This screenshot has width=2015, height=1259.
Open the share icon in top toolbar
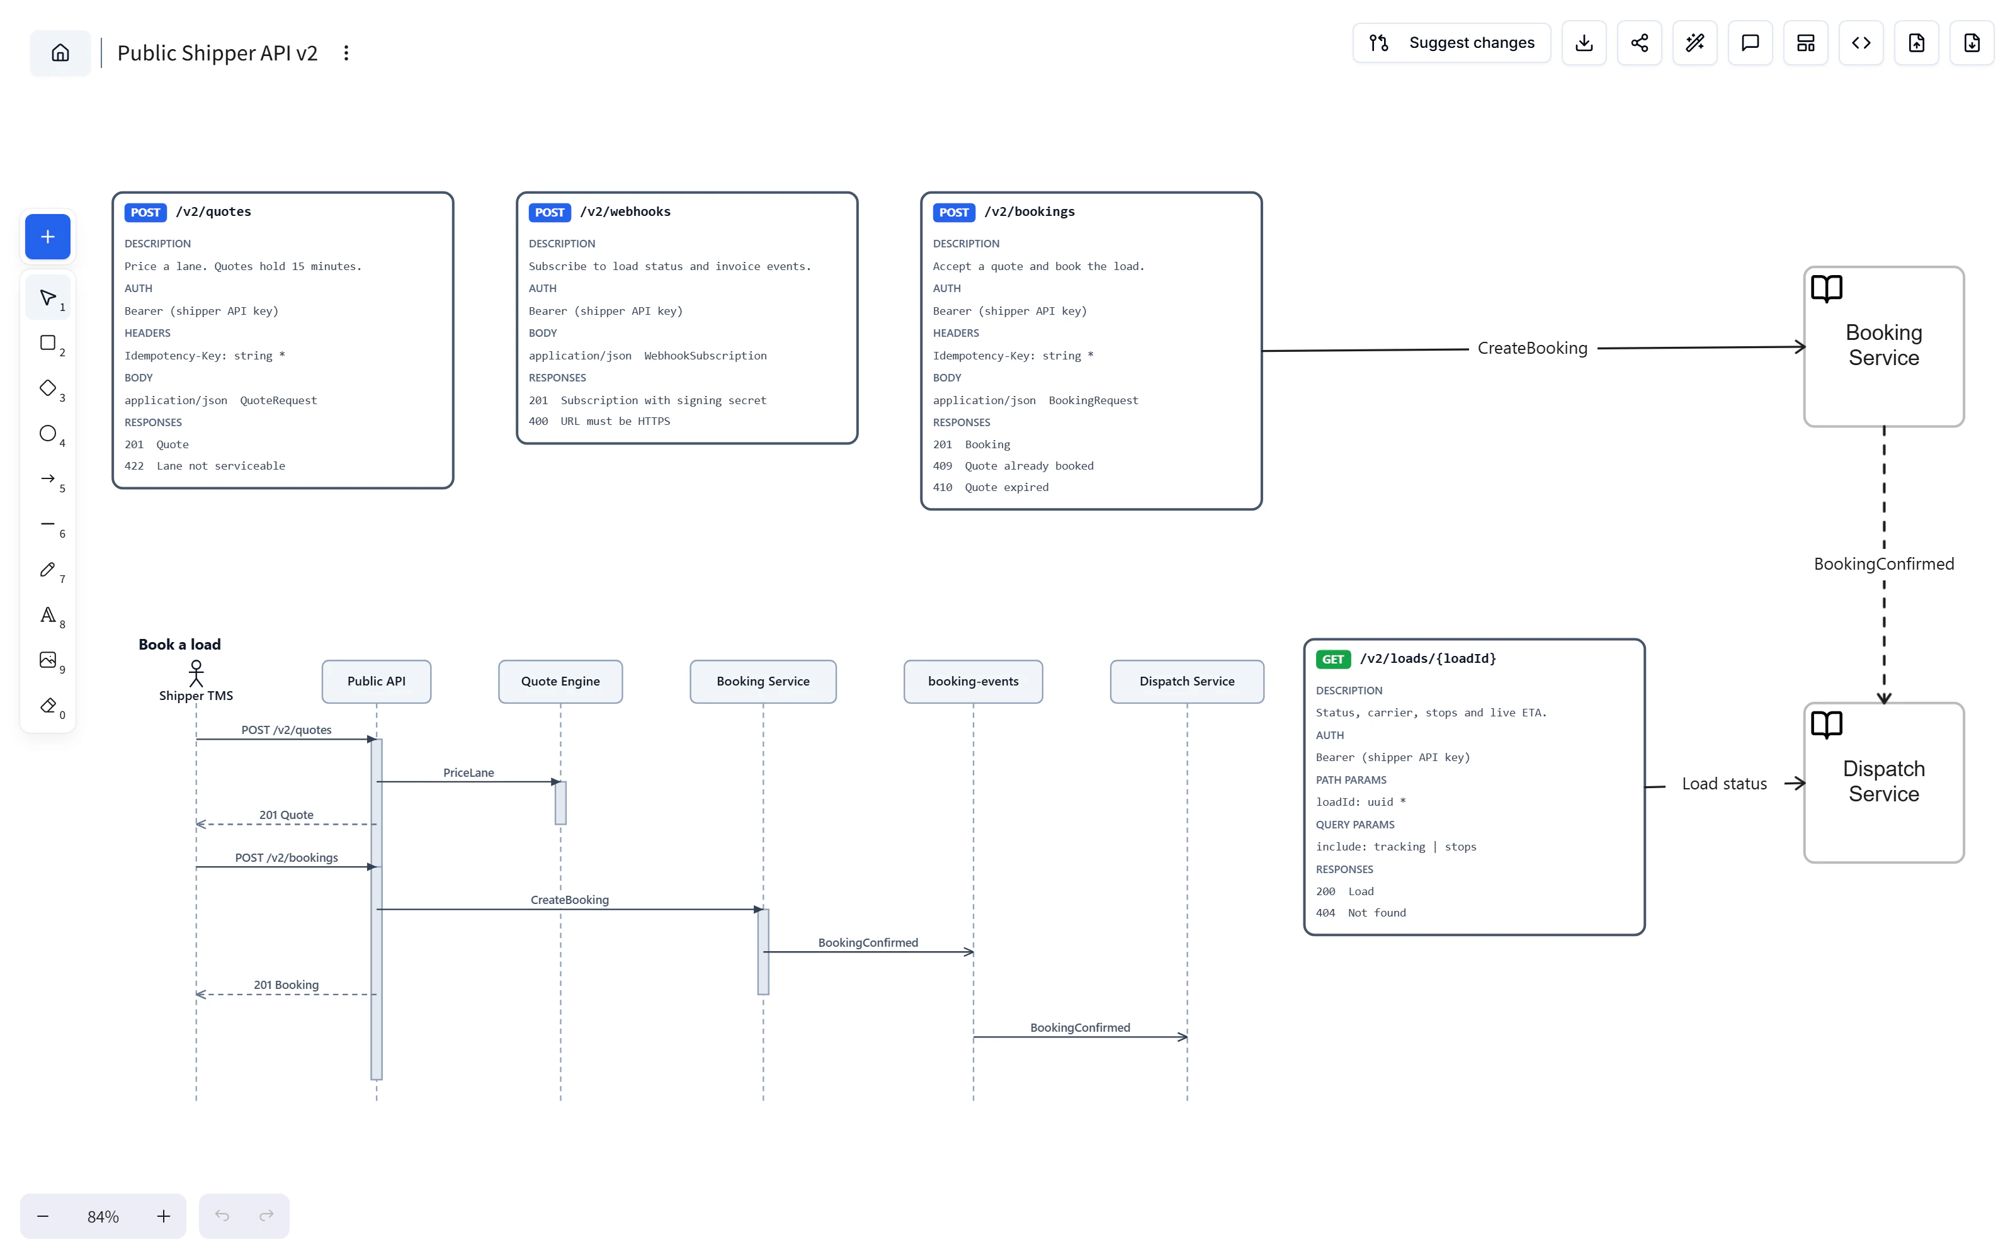pyautogui.click(x=1638, y=42)
